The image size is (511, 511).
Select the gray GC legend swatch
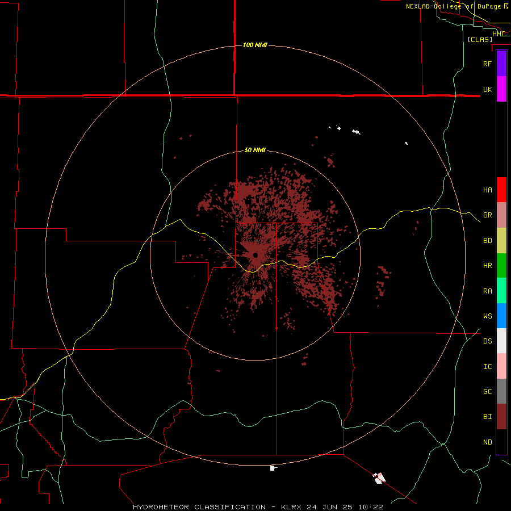tap(501, 391)
